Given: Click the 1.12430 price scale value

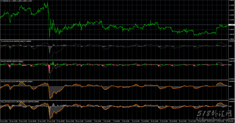Looking at the screenshot, I should (231, 15).
